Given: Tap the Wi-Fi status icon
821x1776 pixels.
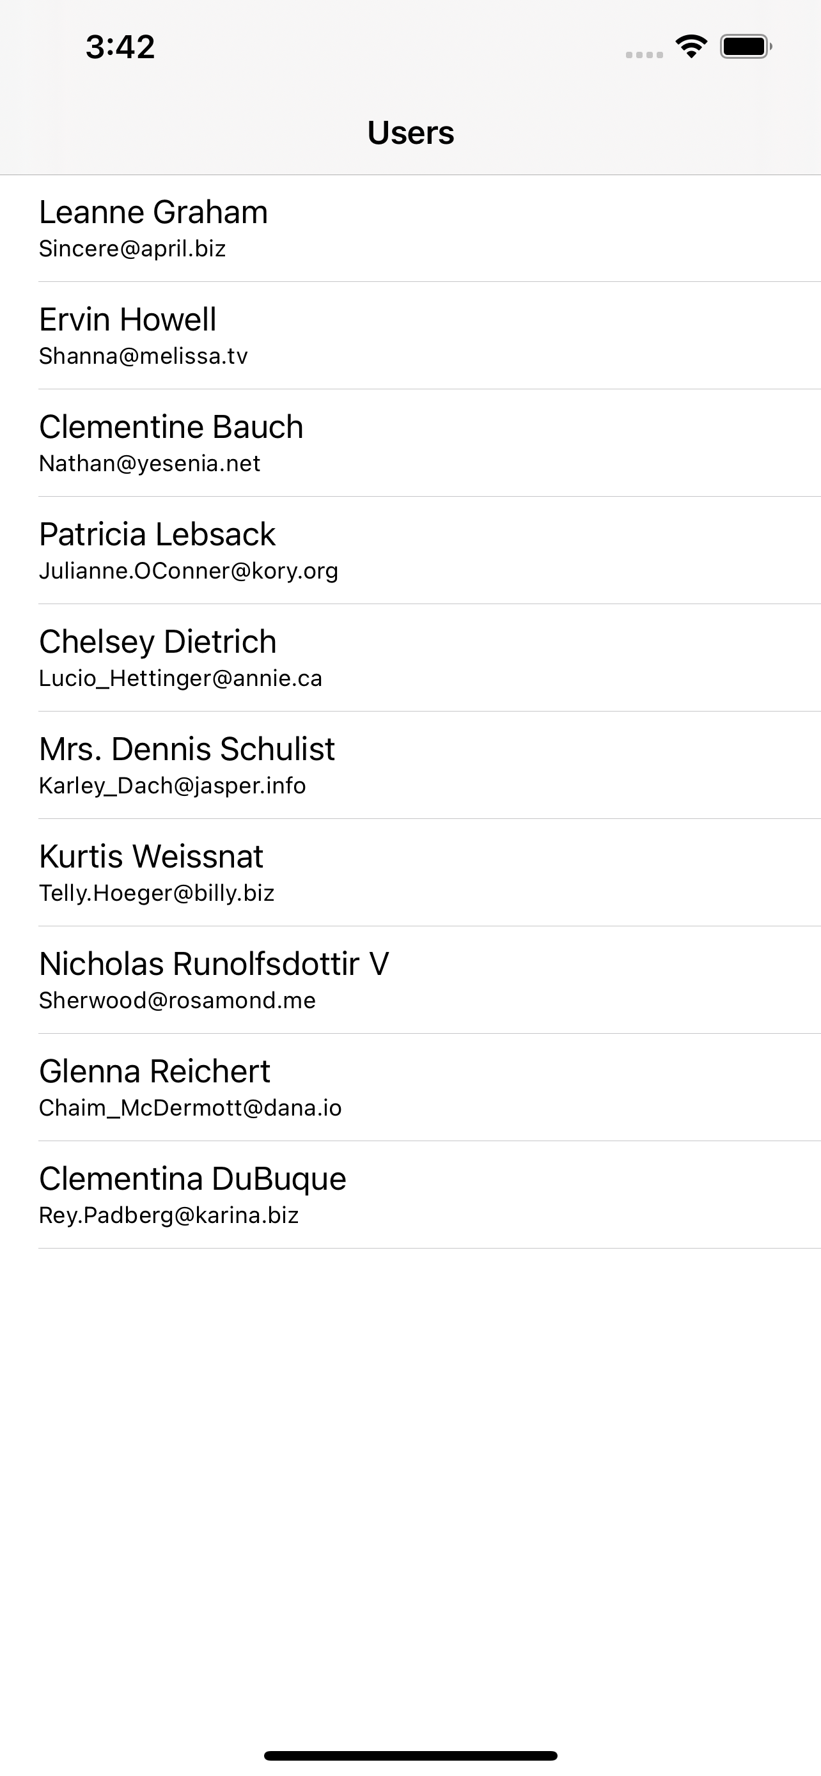Looking at the screenshot, I should point(691,47).
